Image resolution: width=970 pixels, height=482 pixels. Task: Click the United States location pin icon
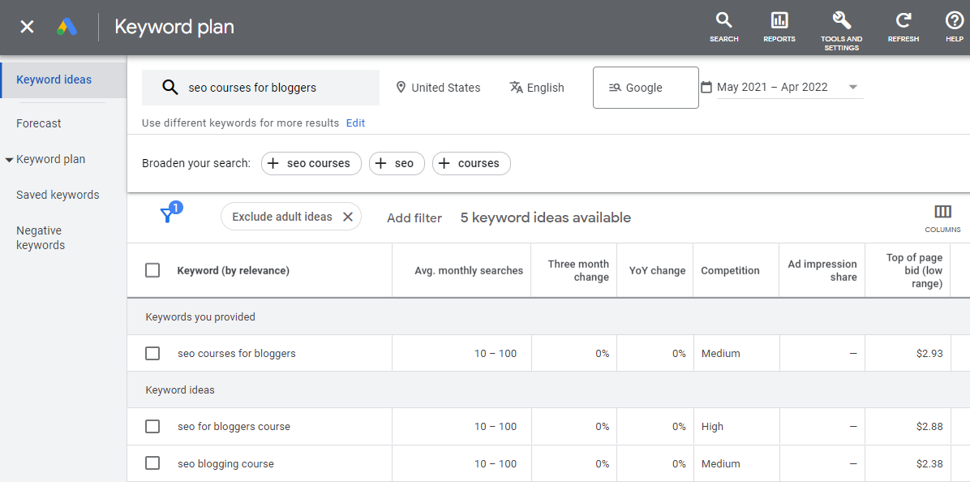(x=400, y=87)
